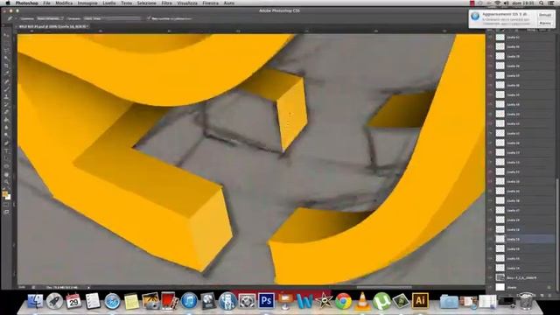Image resolution: width=560 pixels, height=315 pixels.
Task: Launch VLC from the Dock
Action: click(362, 301)
